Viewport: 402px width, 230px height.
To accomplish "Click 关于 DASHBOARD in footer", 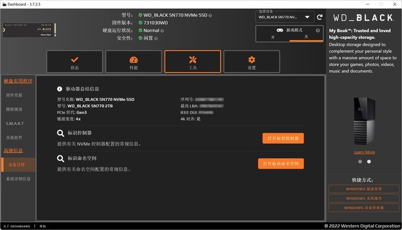I will [x=17, y=226].
